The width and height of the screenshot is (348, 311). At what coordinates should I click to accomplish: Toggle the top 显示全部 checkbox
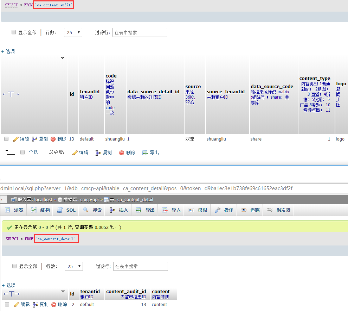tap(14, 32)
